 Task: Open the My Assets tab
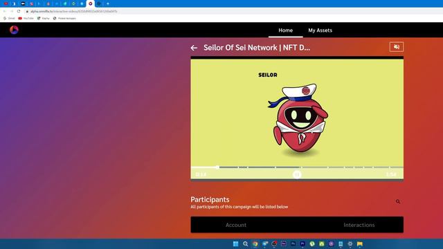coord(320,30)
